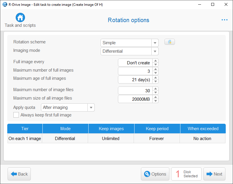
Task: Click the When exceeded column header
Action: point(203,129)
